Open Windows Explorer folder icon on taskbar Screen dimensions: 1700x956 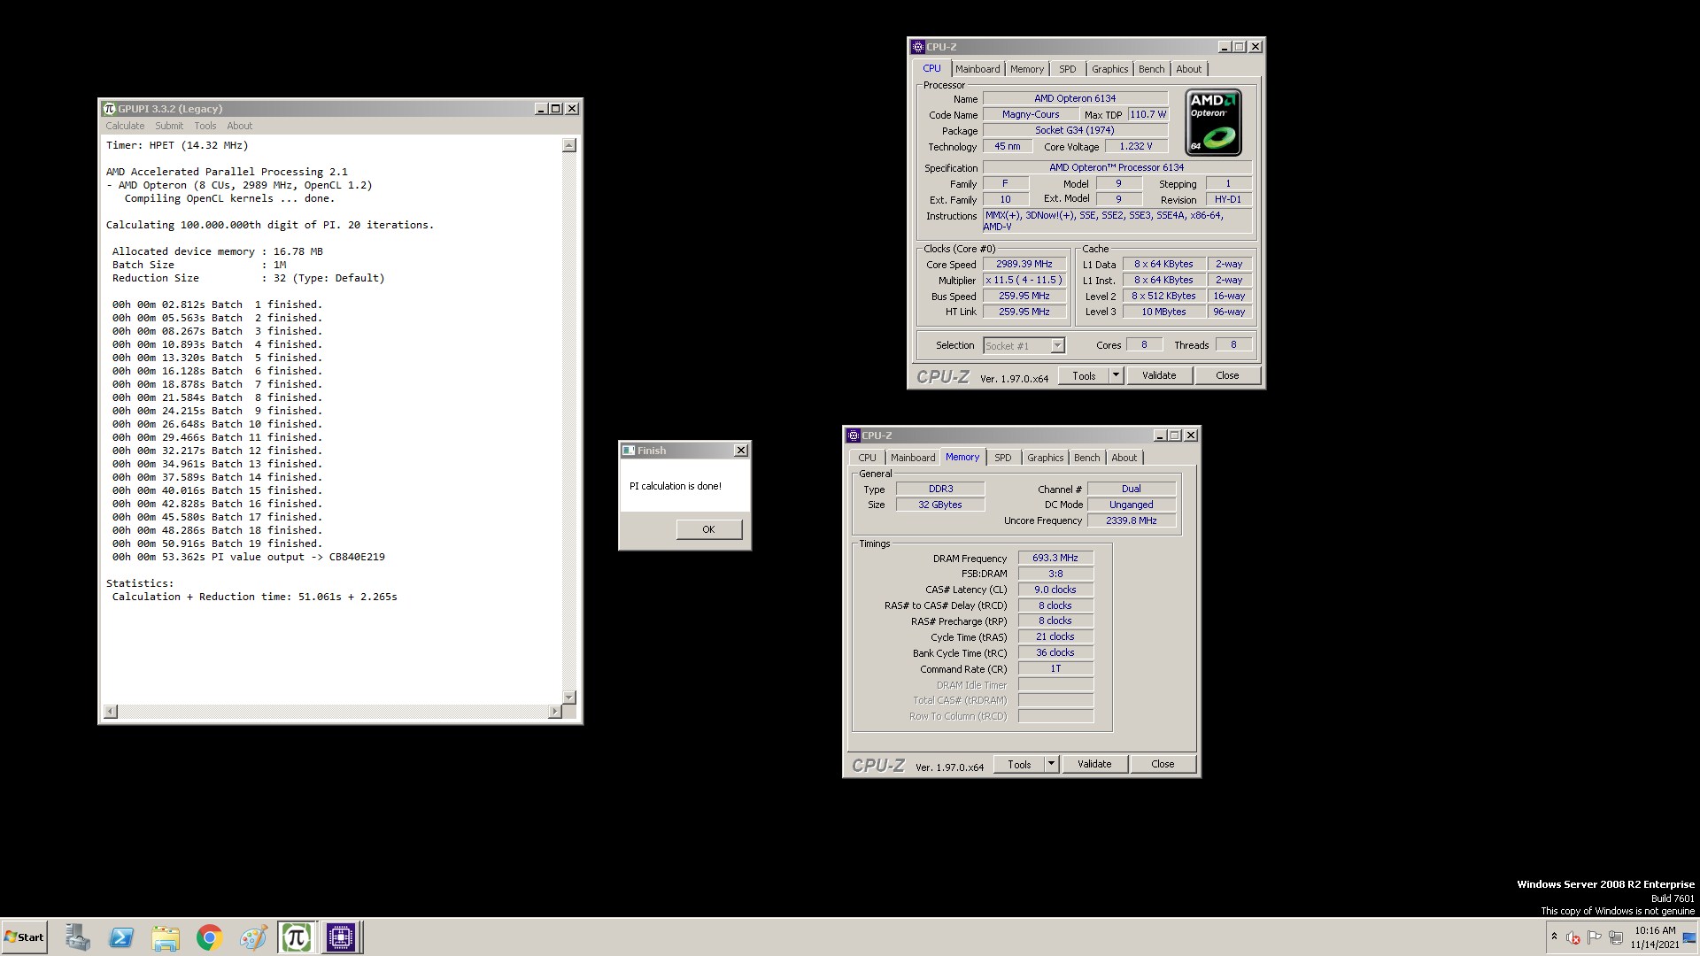tap(166, 937)
